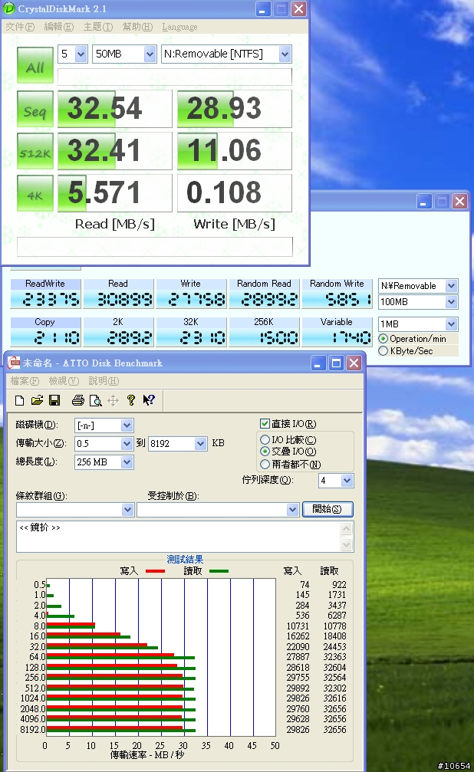Run all tests with the All button

pyautogui.click(x=35, y=65)
